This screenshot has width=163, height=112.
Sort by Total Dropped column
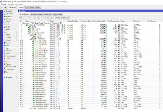pyautogui.click(x=153, y=21)
